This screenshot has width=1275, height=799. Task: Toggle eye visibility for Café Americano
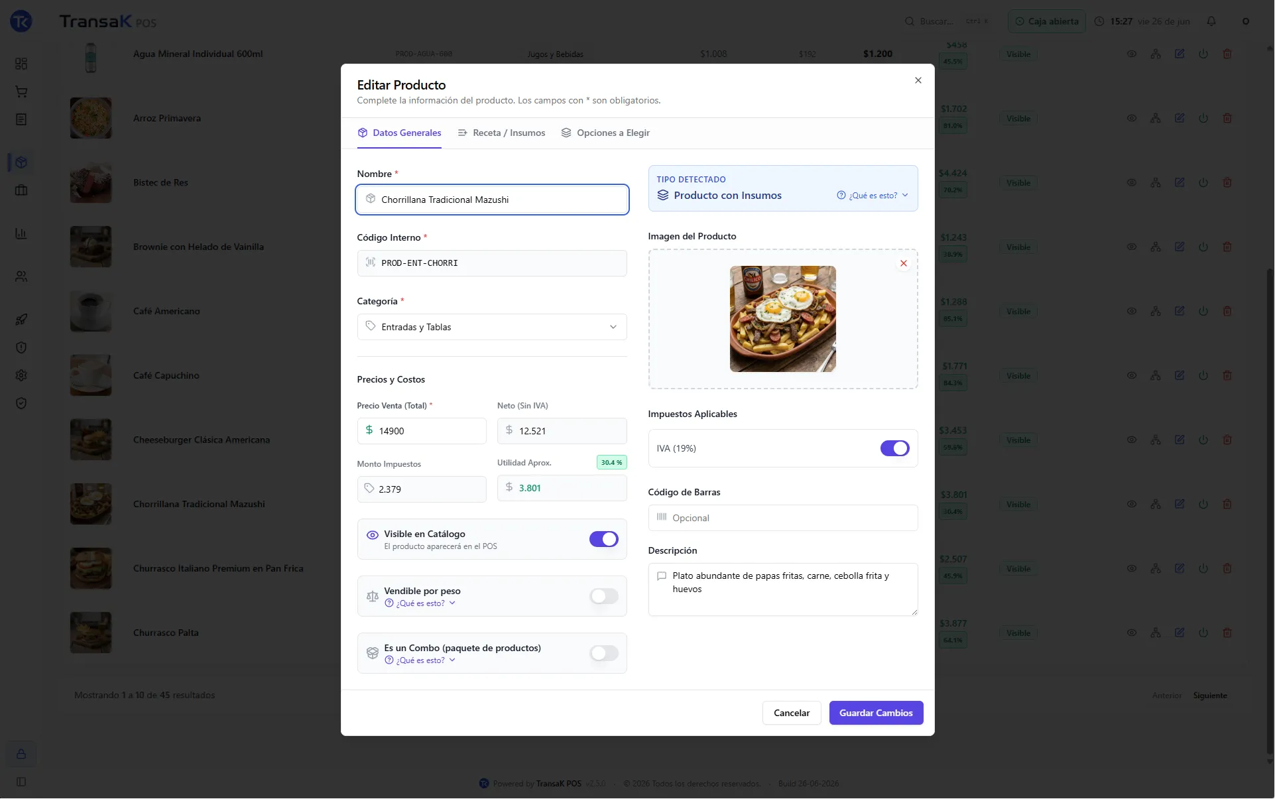pos(1132,311)
